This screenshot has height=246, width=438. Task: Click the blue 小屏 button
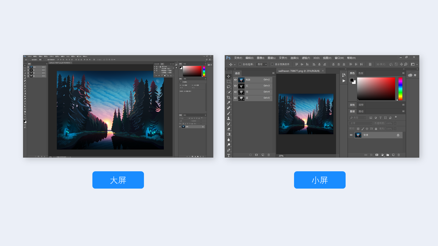(320, 180)
